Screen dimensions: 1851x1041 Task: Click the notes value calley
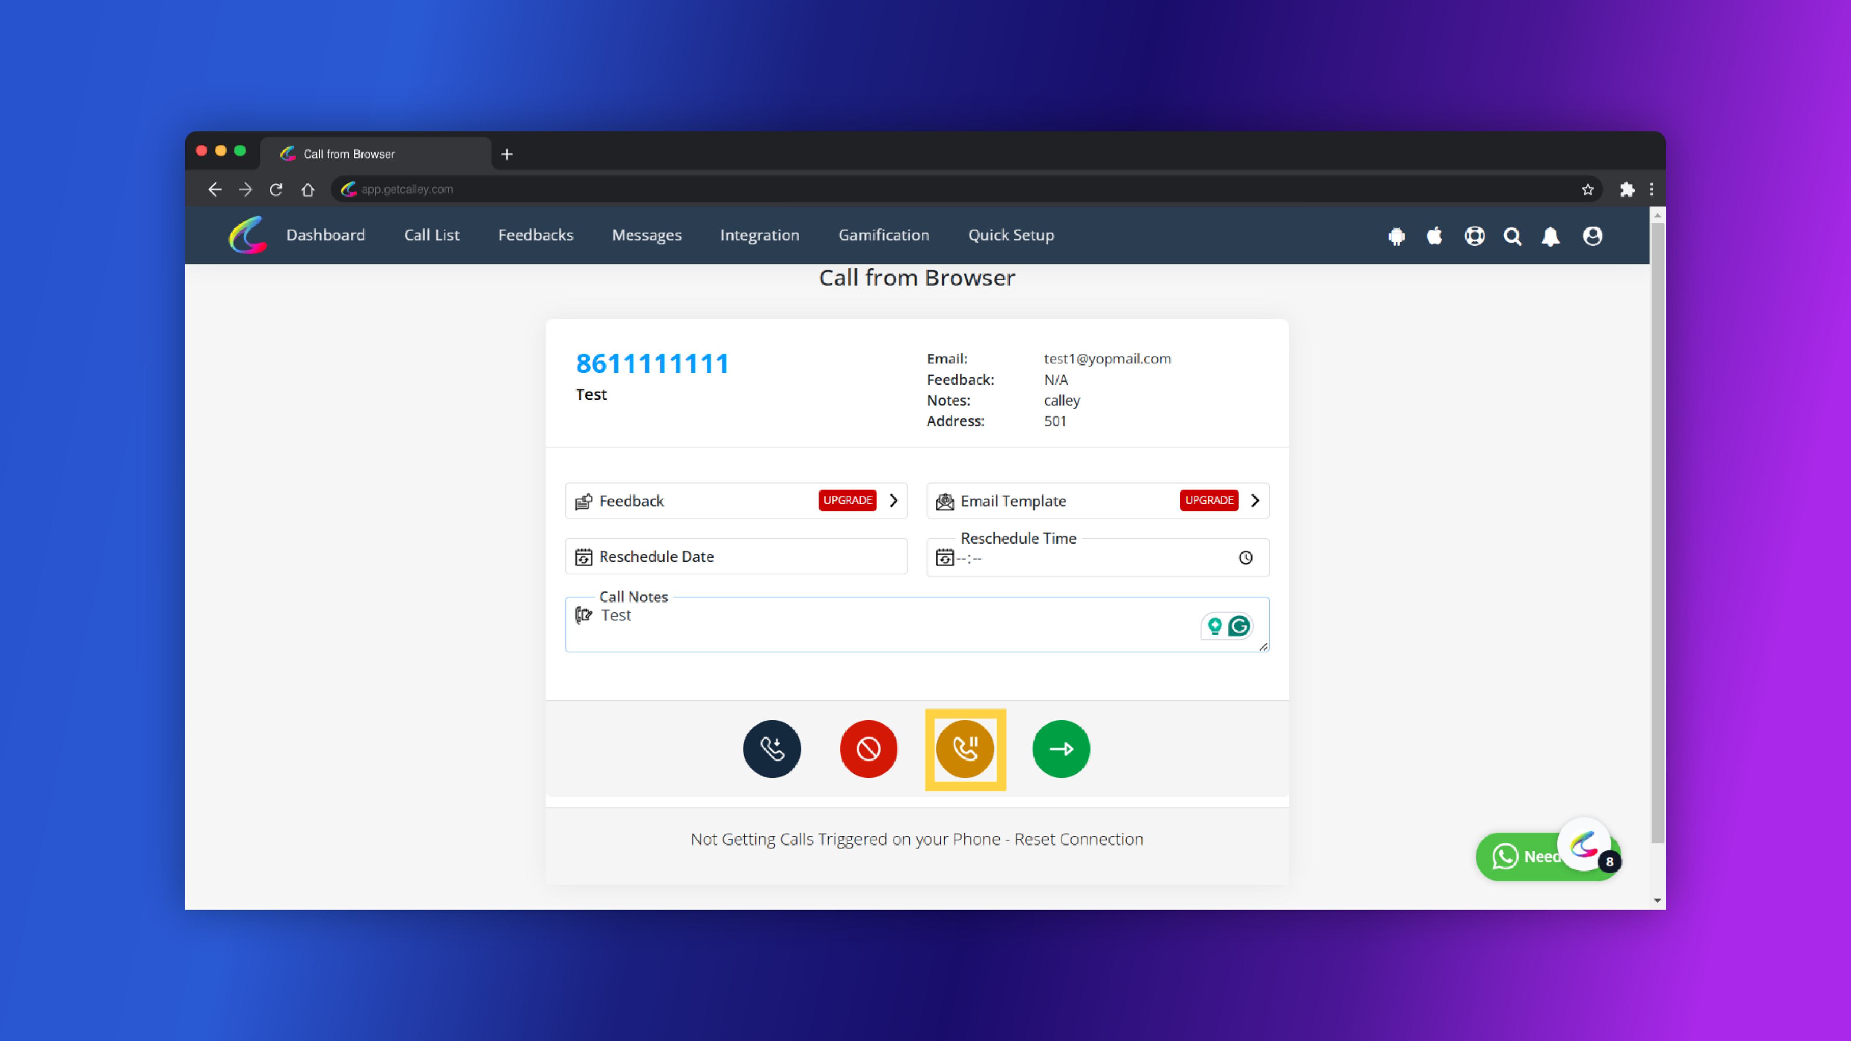click(x=1061, y=400)
